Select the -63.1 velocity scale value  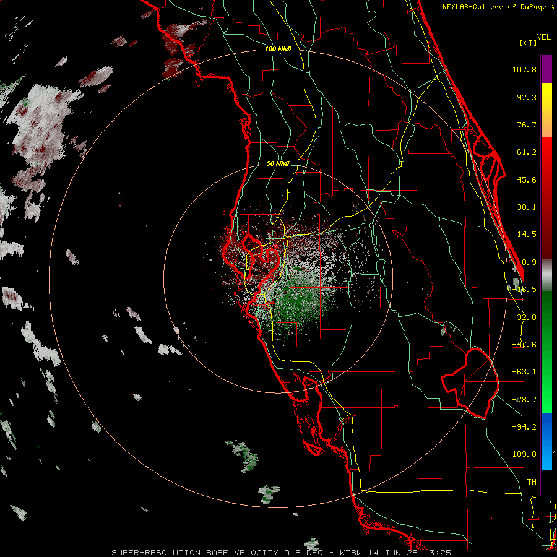[x=524, y=372]
